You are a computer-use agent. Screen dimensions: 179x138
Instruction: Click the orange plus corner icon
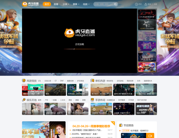113,123
